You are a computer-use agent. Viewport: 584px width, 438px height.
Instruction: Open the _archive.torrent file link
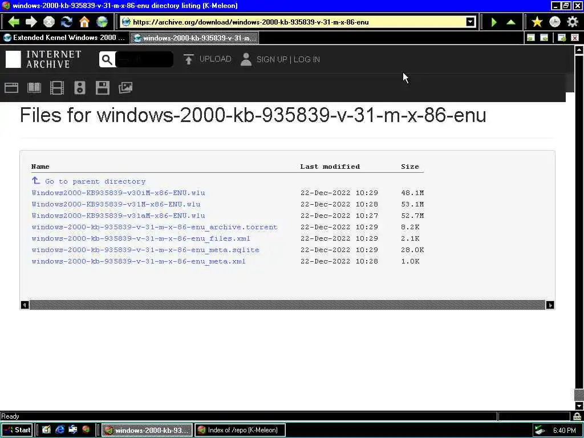click(x=155, y=227)
